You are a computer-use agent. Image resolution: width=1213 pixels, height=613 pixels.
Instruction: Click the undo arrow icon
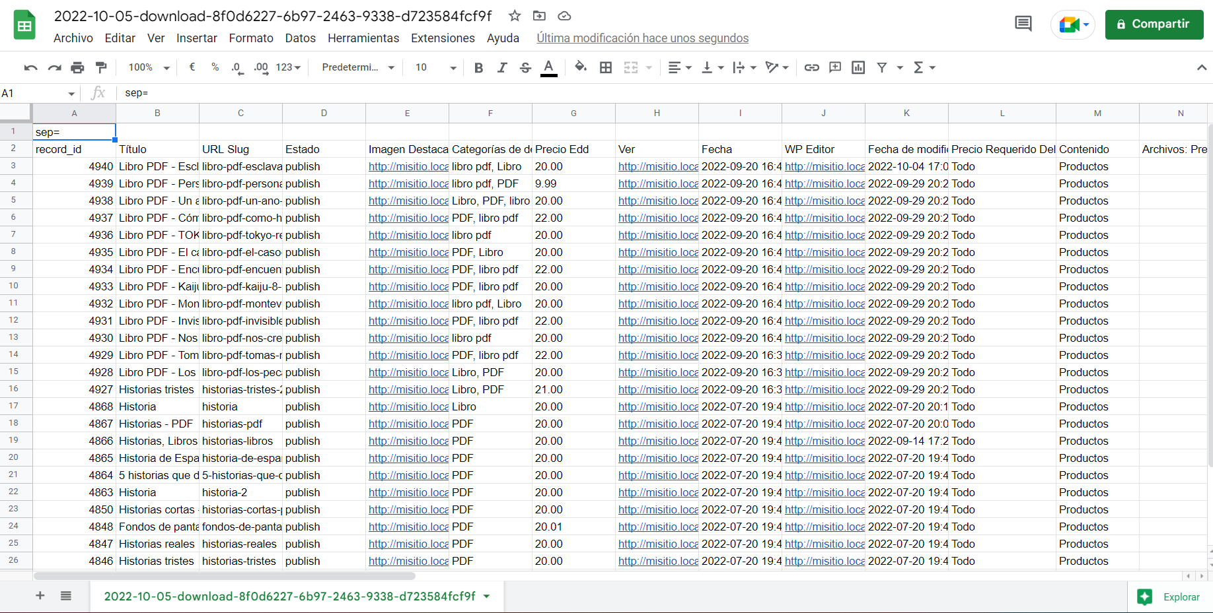pyautogui.click(x=30, y=67)
